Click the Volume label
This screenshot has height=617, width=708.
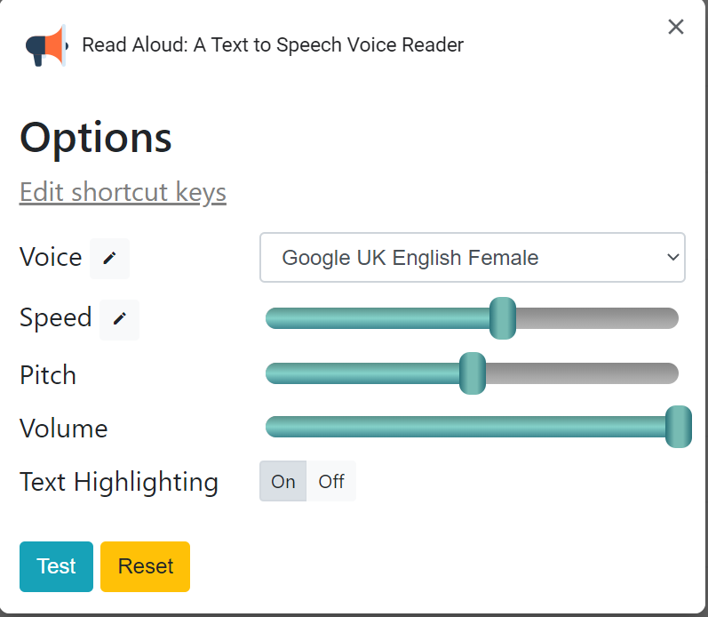click(64, 429)
